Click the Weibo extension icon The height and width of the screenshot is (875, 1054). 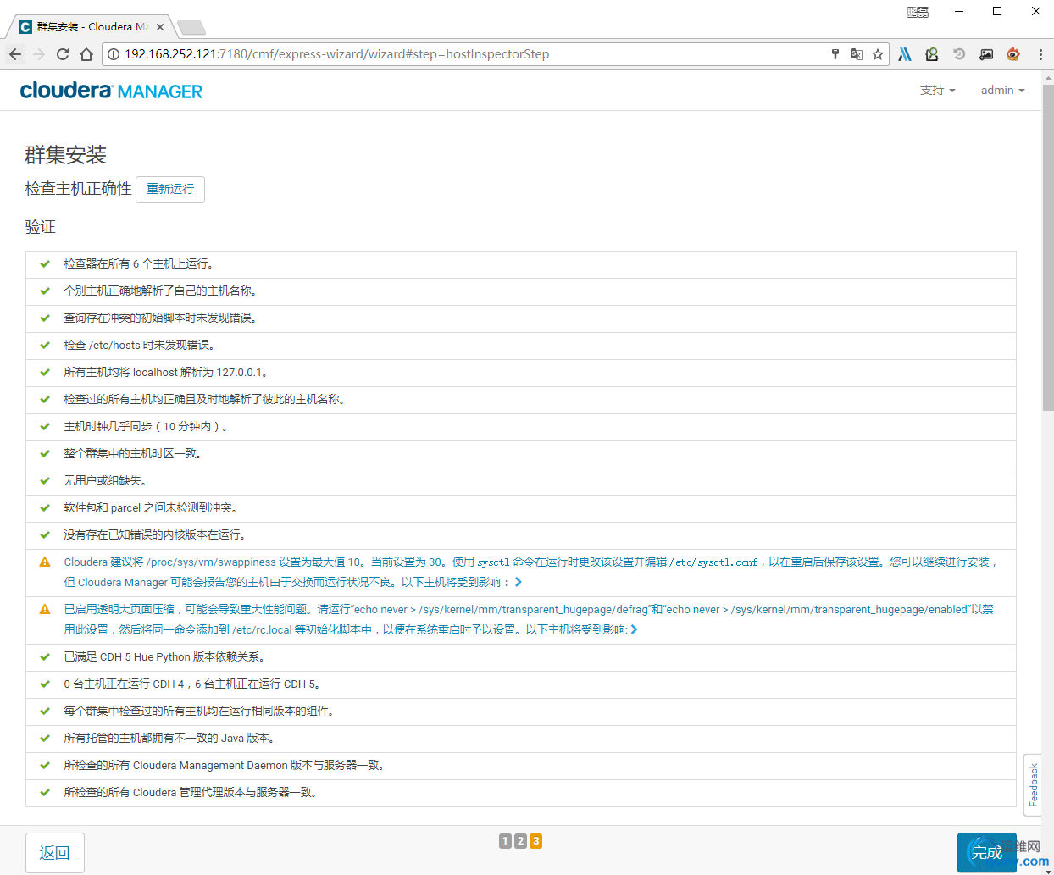[x=1013, y=54]
